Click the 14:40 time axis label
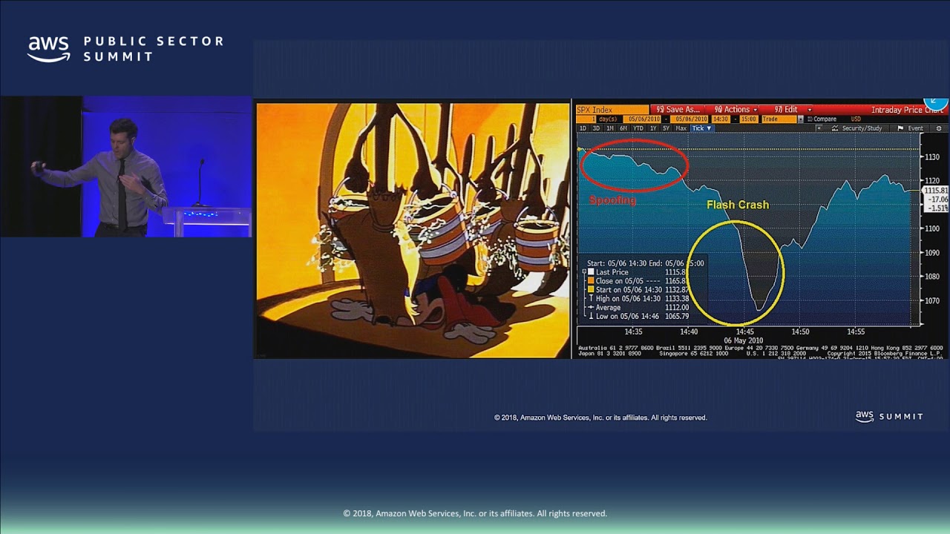The width and height of the screenshot is (950, 534). coord(689,332)
